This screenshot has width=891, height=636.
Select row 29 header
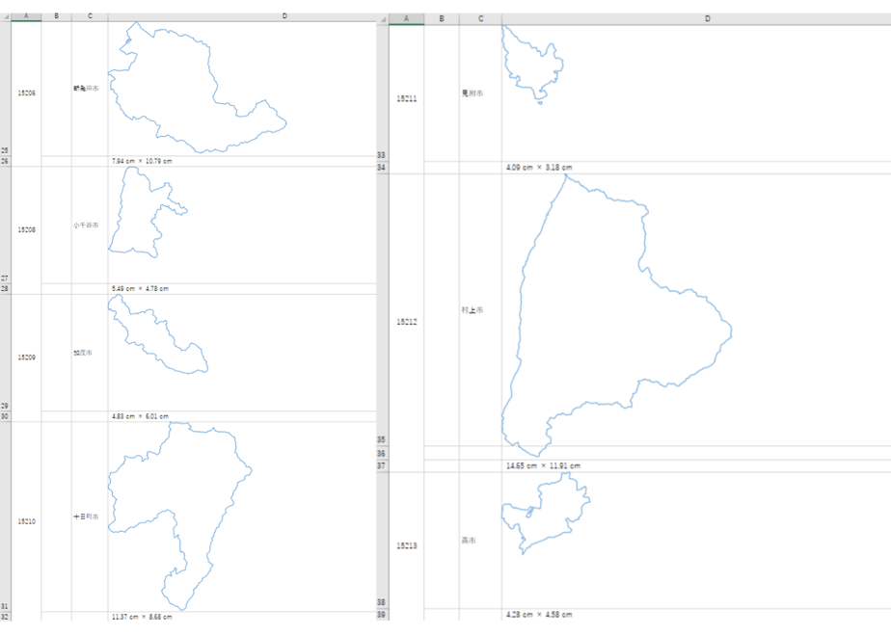5,353
